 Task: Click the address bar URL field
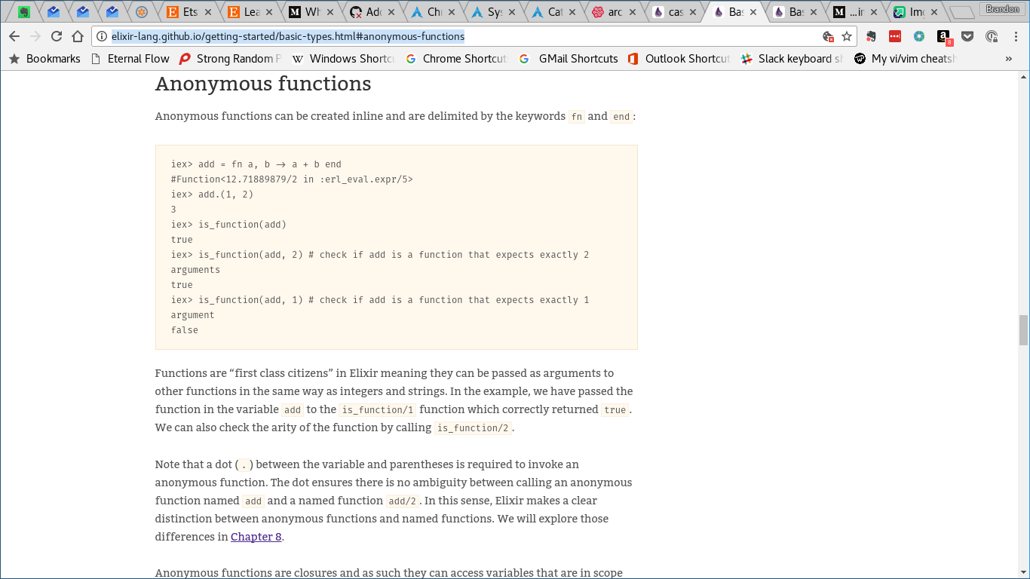pos(464,36)
